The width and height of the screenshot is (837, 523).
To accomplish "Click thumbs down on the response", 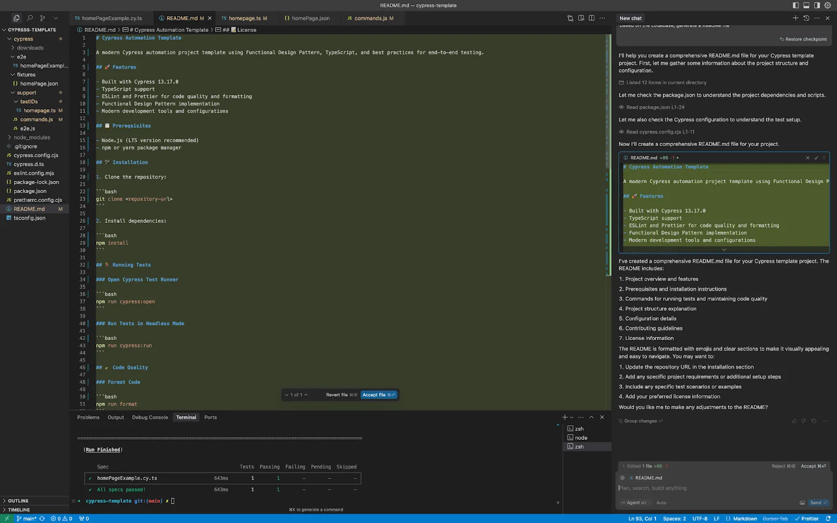I will pyautogui.click(x=804, y=421).
